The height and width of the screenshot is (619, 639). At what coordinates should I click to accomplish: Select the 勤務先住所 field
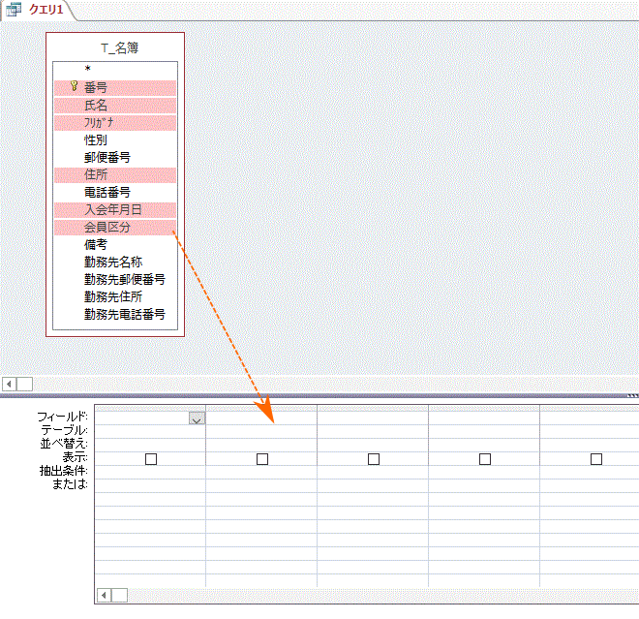point(115,297)
